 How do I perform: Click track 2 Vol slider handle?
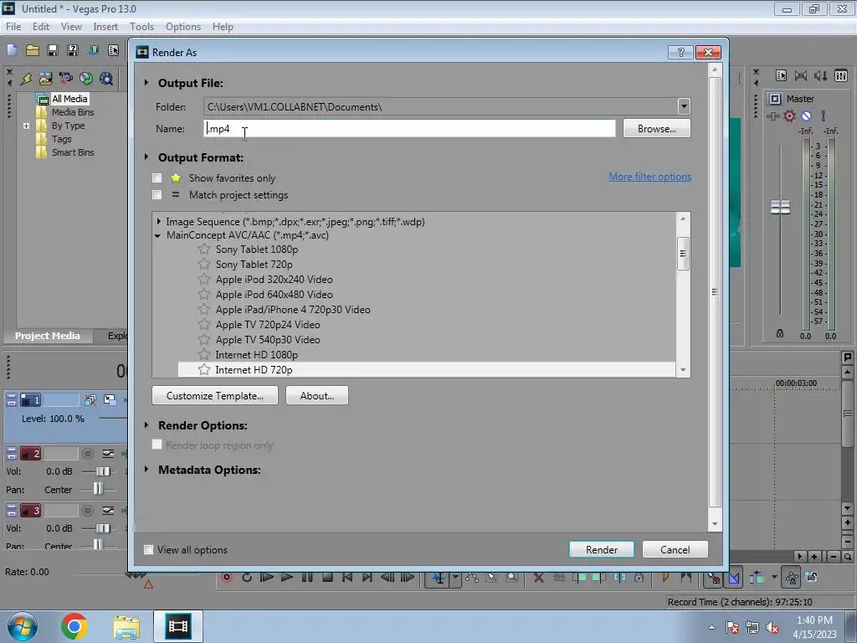click(103, 471)
